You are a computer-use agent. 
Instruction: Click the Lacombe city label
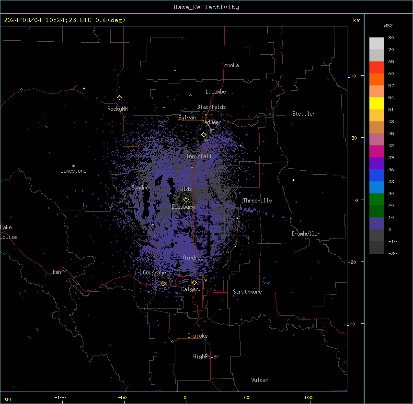click(x=216, y=92)
